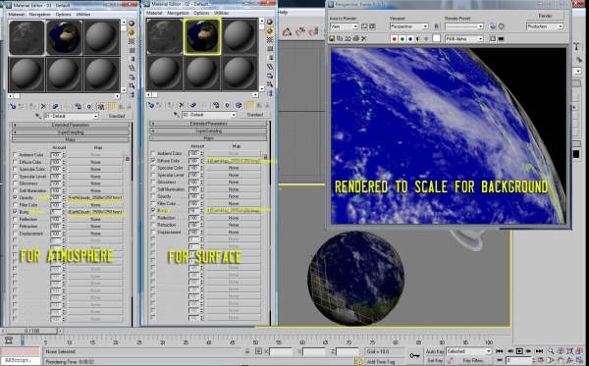Select Earth material sample slot in Editor 02
Image resolution: width=589 pixels, height=366 pixels.
202,36
